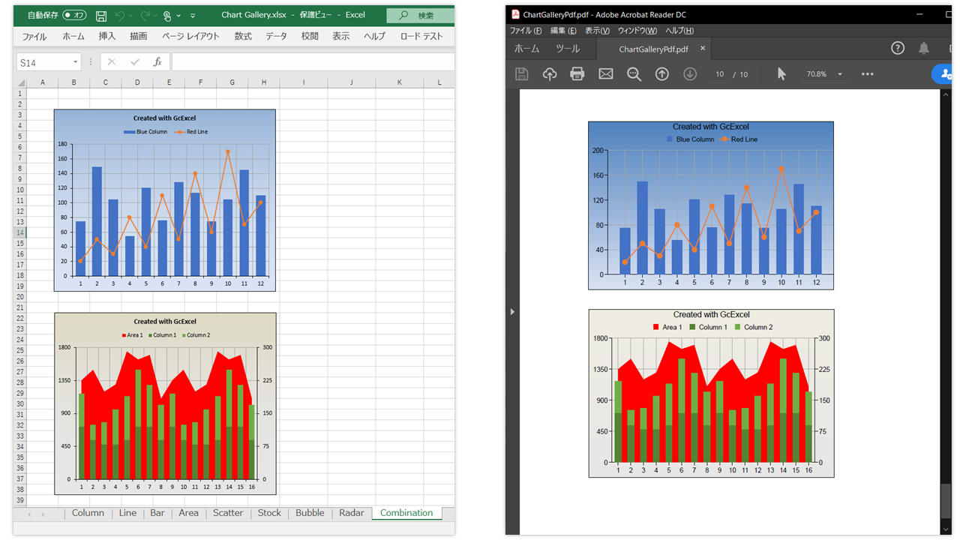Click the fx insert function icon

pos(157,62)
